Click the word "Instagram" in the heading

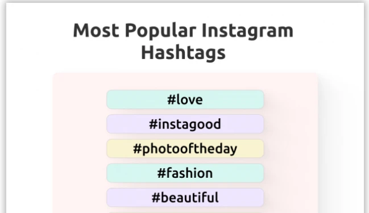[247, 31]
